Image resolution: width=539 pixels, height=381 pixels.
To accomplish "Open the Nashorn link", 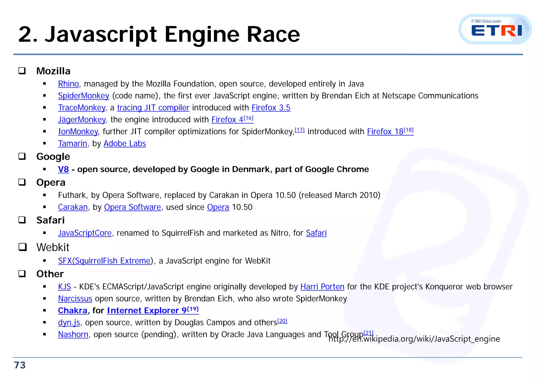I will [73, 334].
